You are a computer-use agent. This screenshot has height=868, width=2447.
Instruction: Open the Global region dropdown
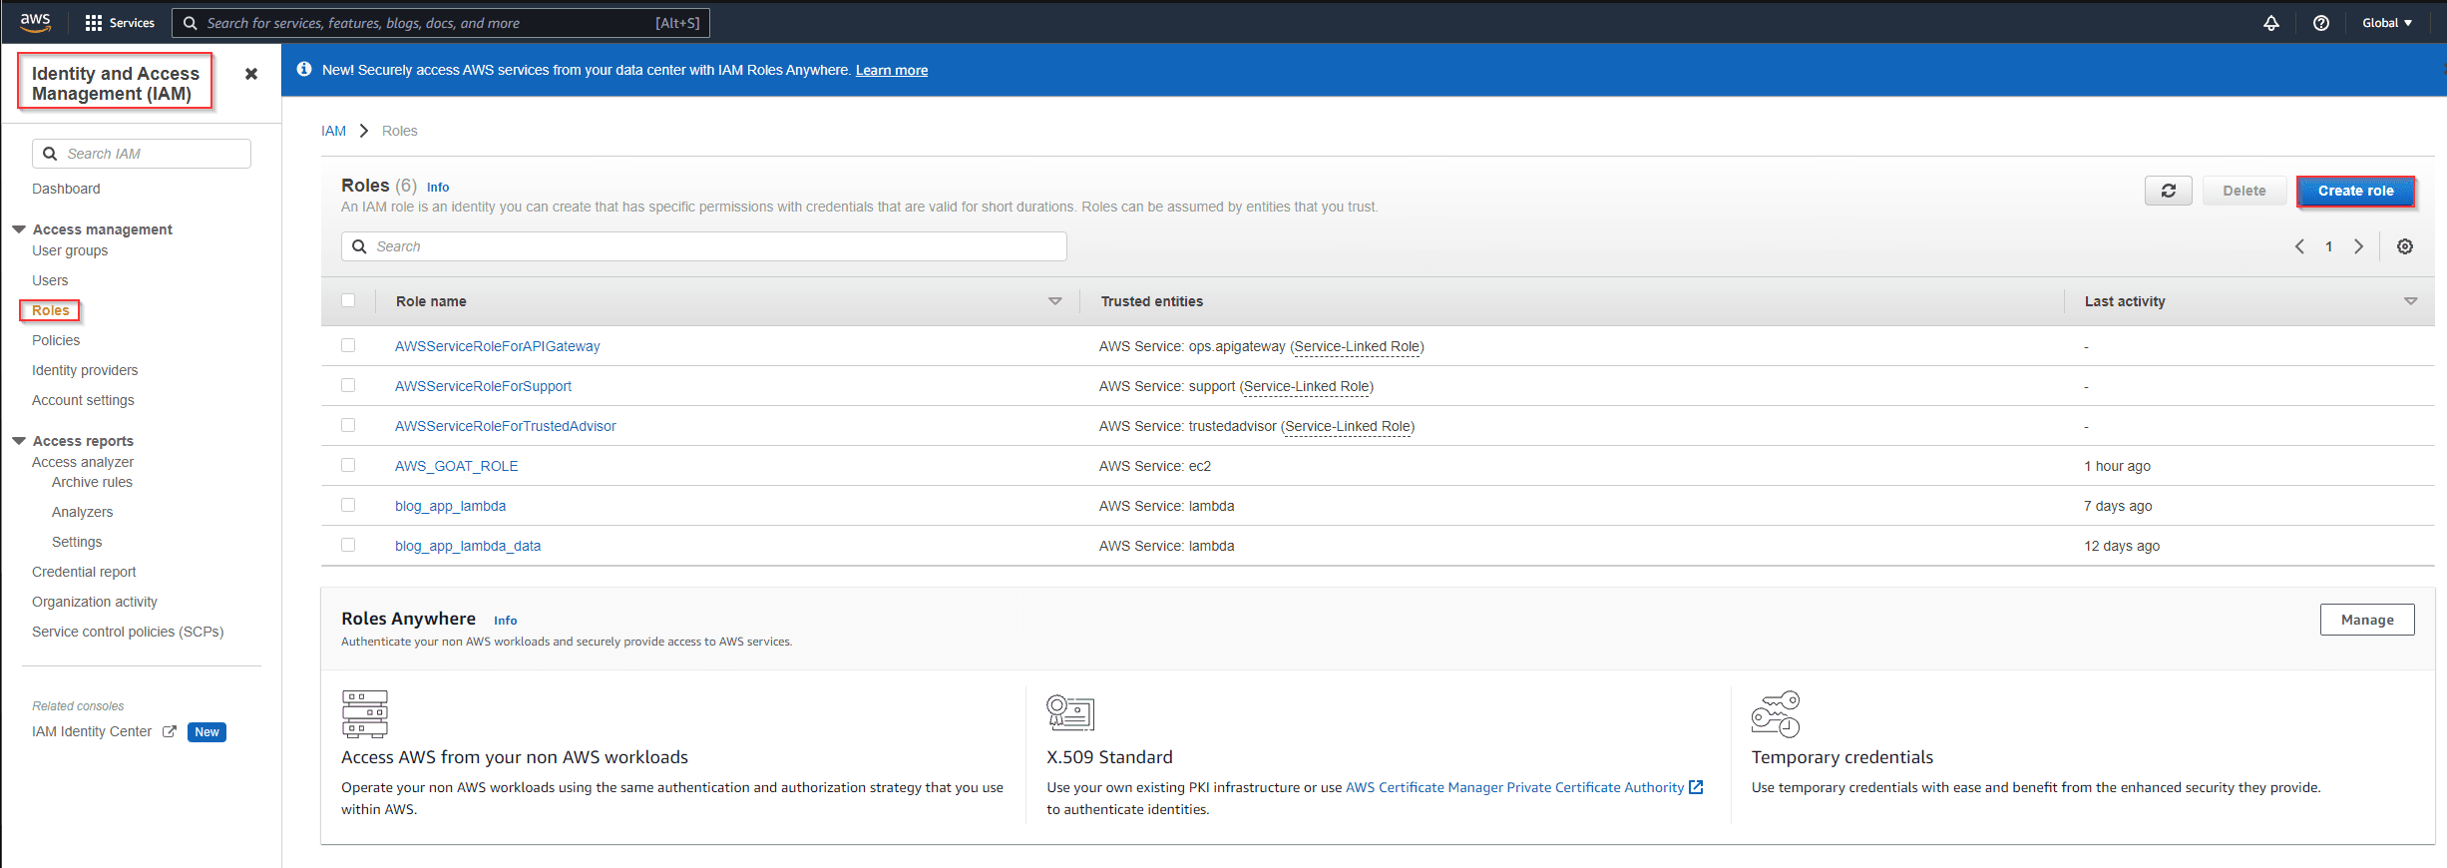[2386, 23]
